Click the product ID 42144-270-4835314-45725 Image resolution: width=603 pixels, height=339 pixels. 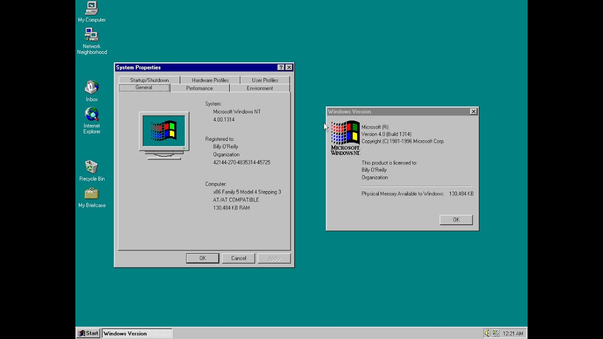(x=242, y=162)
